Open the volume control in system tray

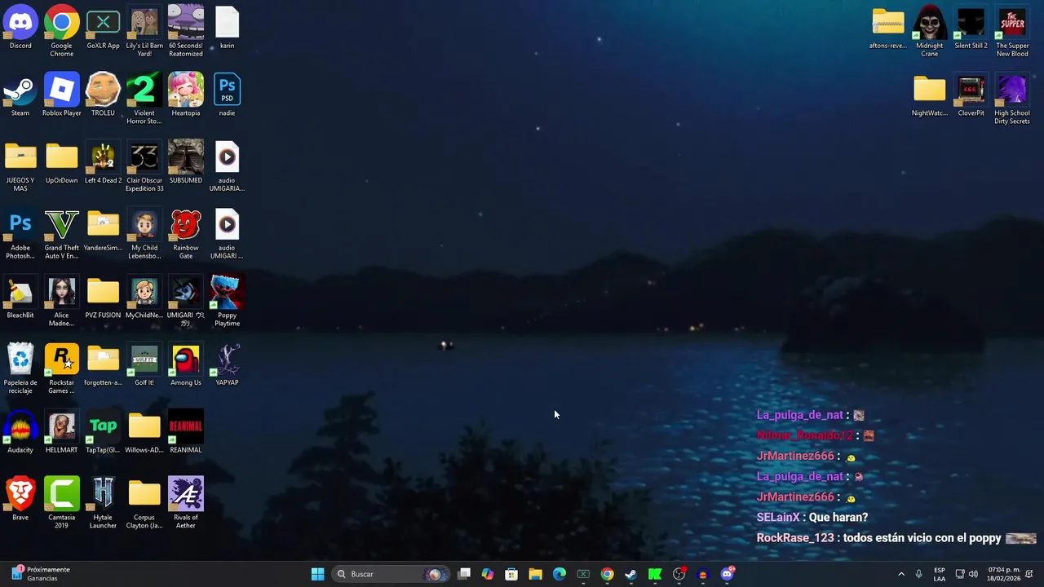point(973,574)
